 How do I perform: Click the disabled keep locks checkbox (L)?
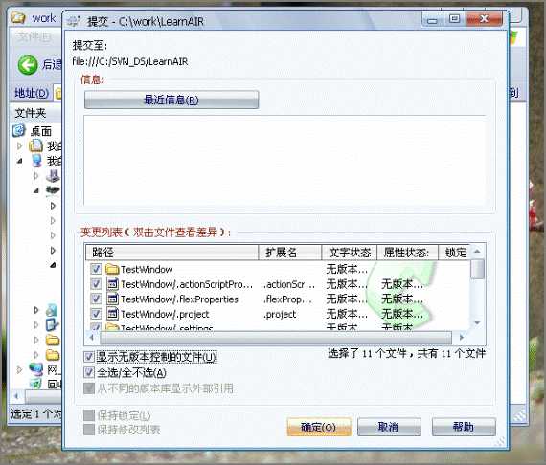click(89, 415)
